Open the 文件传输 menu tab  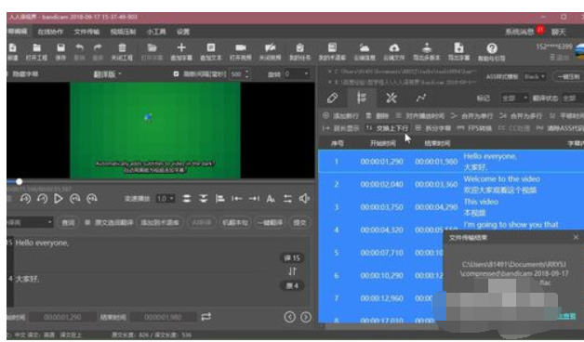coord(86,32)
